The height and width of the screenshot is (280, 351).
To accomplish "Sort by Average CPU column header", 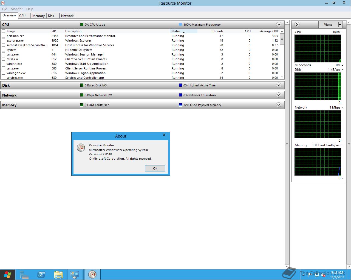I will 266,31.
